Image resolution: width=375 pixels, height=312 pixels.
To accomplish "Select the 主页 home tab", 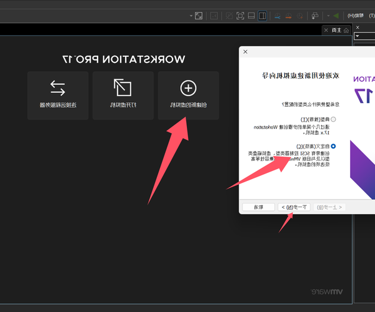I will point(336,30).
